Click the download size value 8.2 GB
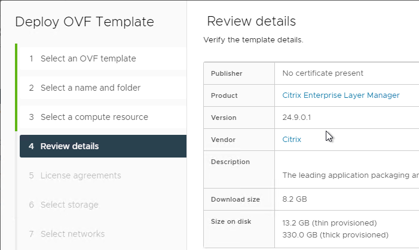The height and width of the screenshot is (250, 419). click(x=295, y=199)
